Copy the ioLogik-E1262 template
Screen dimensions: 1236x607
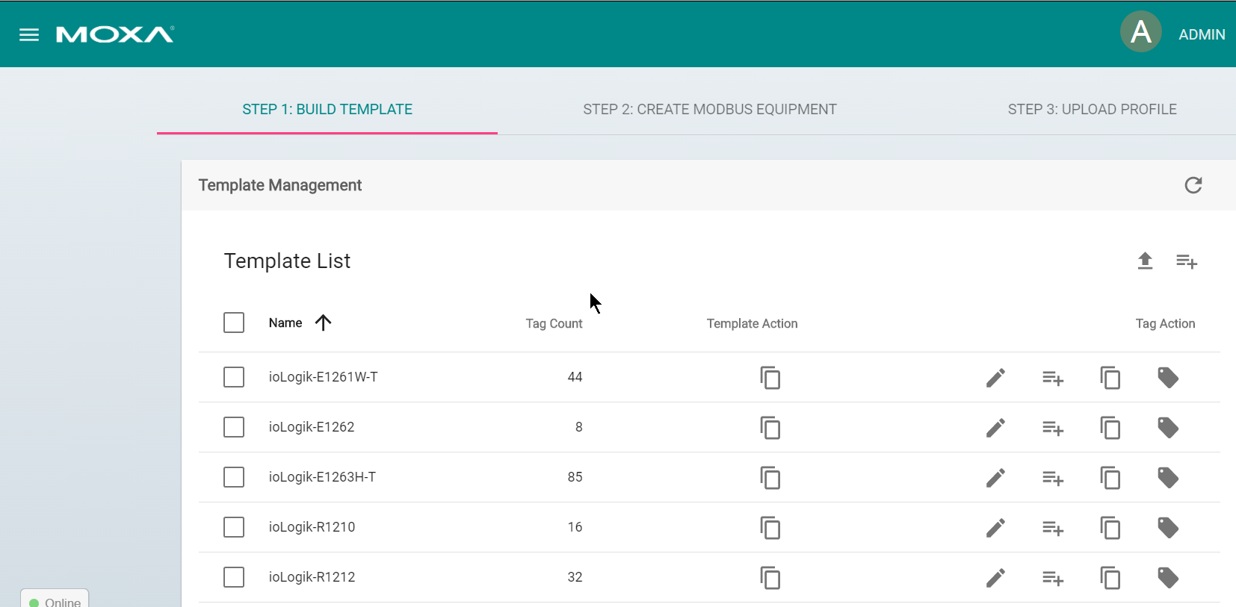(770, 428)
